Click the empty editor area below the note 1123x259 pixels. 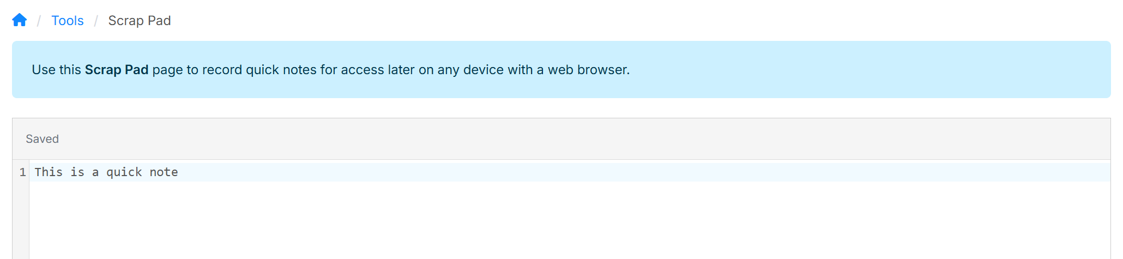[x=545, y=224]
